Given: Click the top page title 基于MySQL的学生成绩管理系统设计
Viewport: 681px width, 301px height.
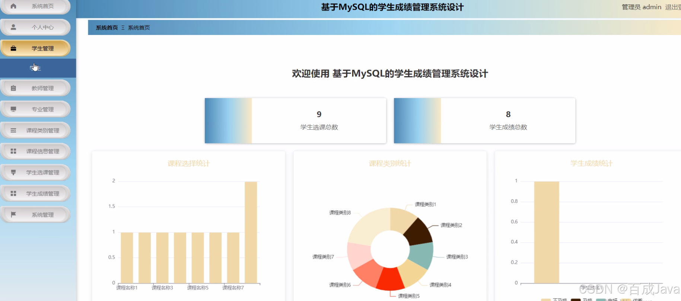Looking at the screenshot, I should click(x=392, y=7).
